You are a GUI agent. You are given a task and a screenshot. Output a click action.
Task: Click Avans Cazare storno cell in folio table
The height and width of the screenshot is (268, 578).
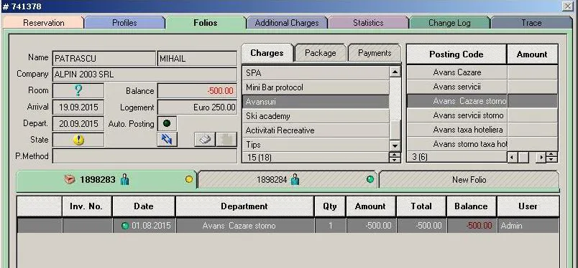pyautogui.click(x=244, y=226)
